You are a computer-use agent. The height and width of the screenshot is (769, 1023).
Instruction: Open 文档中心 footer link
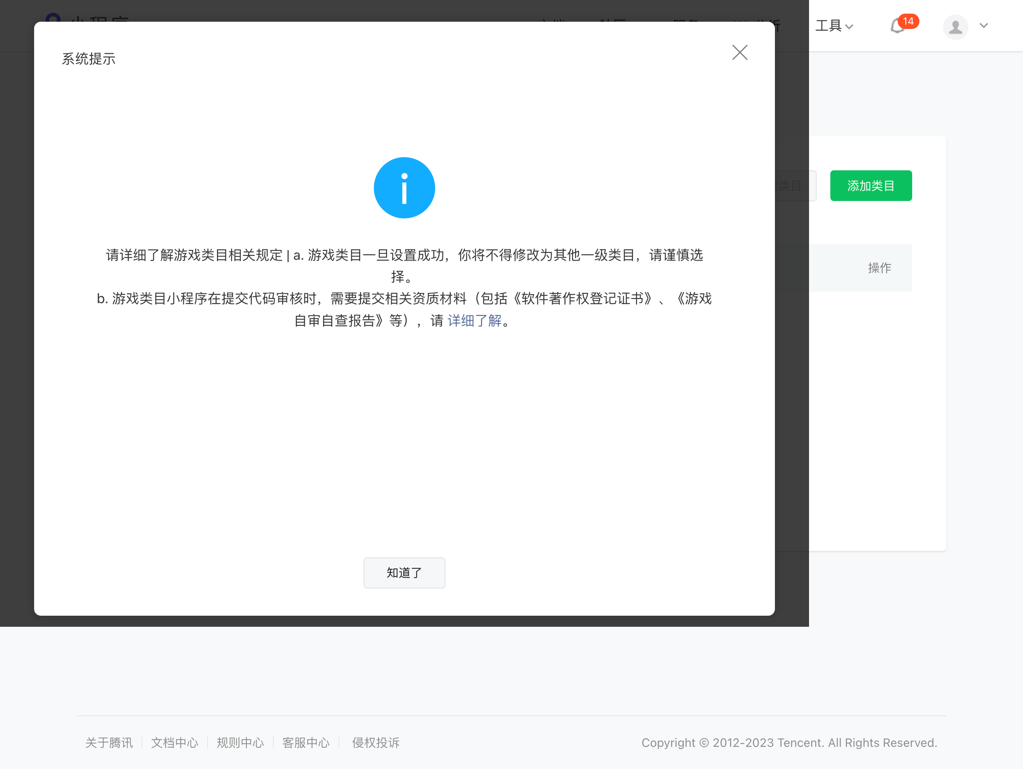point(174,743)
